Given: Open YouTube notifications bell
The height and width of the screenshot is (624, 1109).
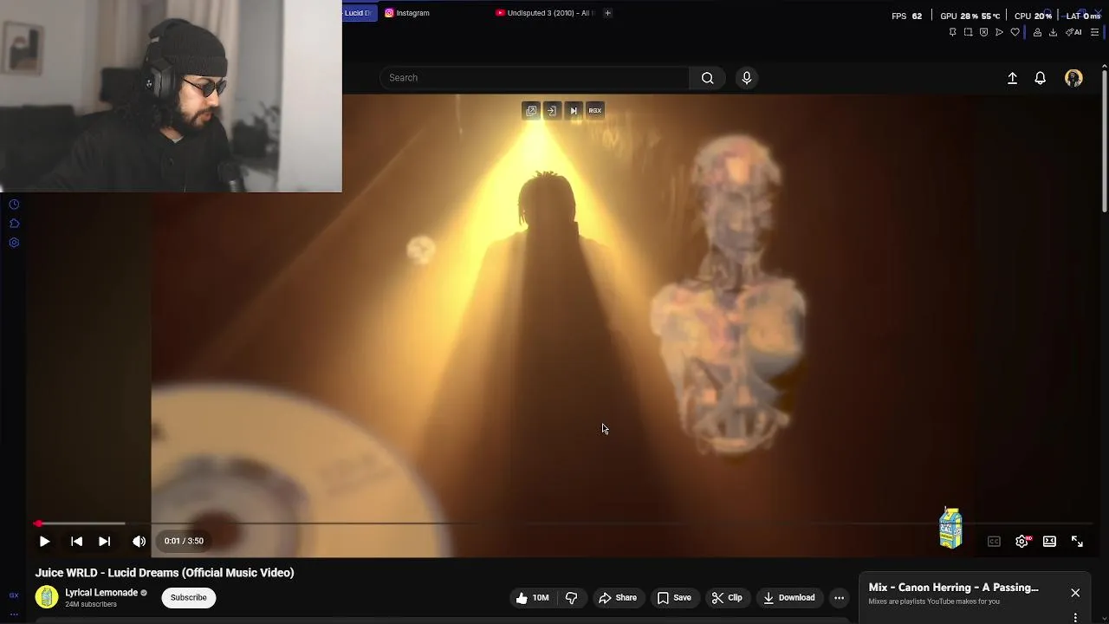Looking at the screenshot, I should [x=1041, y=78].
